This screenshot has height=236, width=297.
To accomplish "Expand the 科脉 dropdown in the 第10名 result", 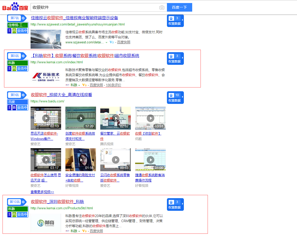I will (x=79, y=231).
